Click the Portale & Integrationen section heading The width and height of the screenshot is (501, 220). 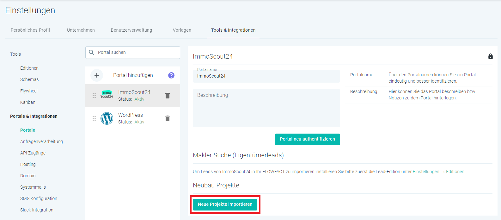34,116
